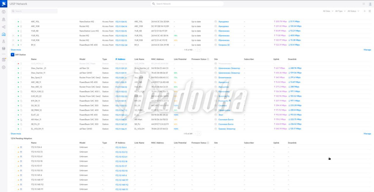Sort Station table by IP Address column
Screen dimensions: 374x192
click(120, 59)
